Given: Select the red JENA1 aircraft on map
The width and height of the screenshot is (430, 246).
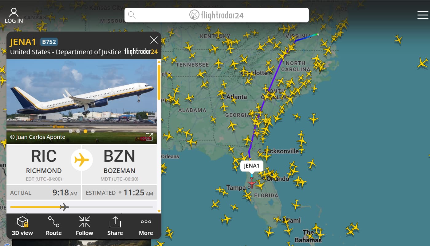Looking at the screenshot, I should 252,183.
